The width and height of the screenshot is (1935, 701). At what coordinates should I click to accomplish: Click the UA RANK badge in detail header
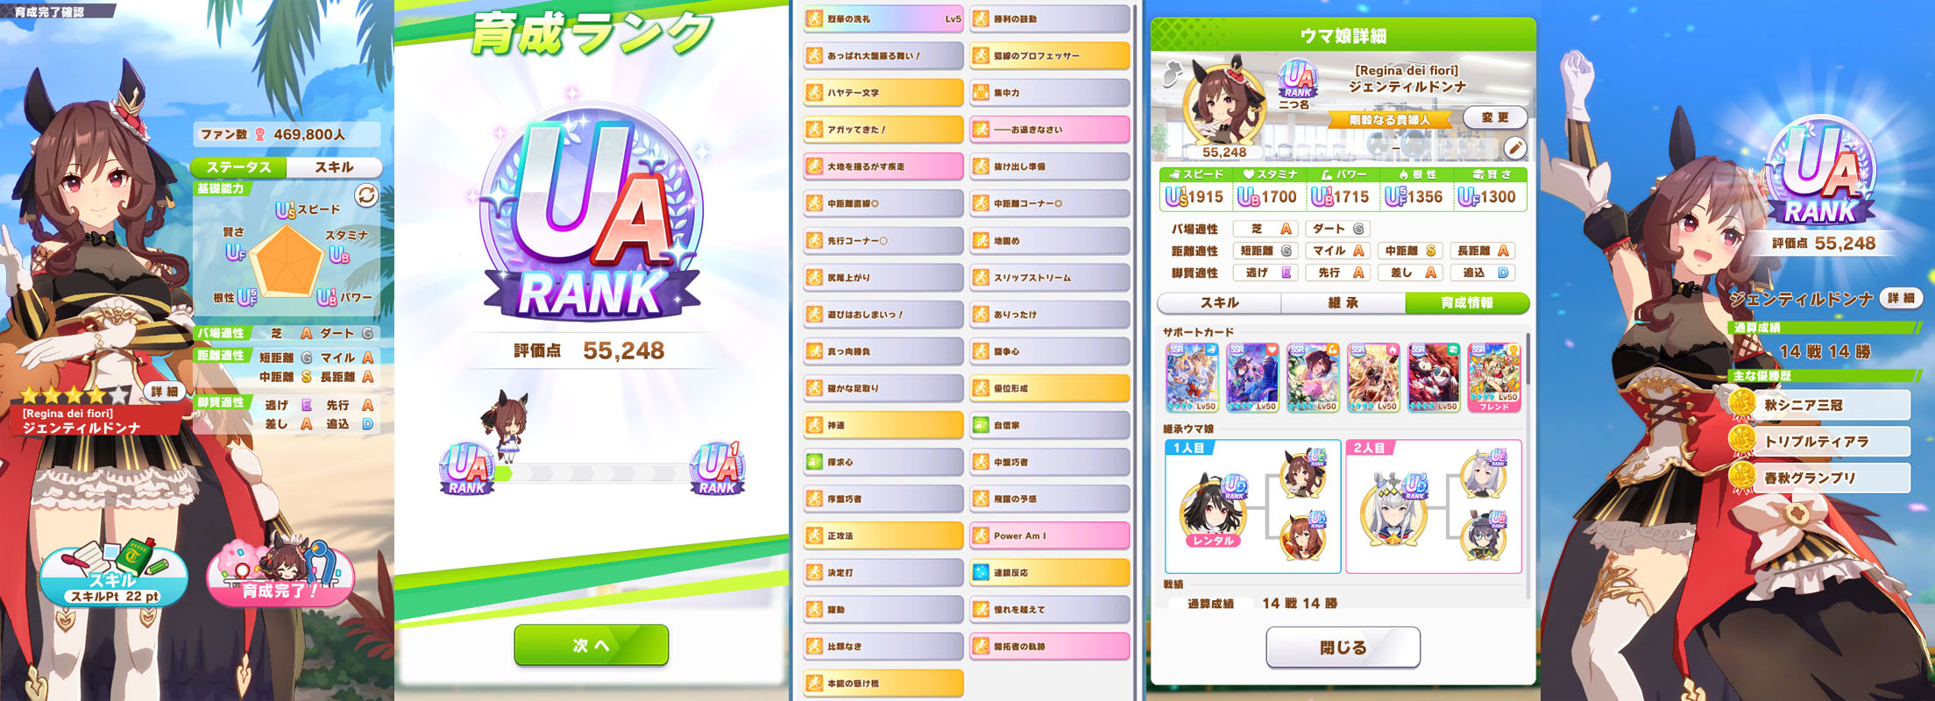[1298, 79]
